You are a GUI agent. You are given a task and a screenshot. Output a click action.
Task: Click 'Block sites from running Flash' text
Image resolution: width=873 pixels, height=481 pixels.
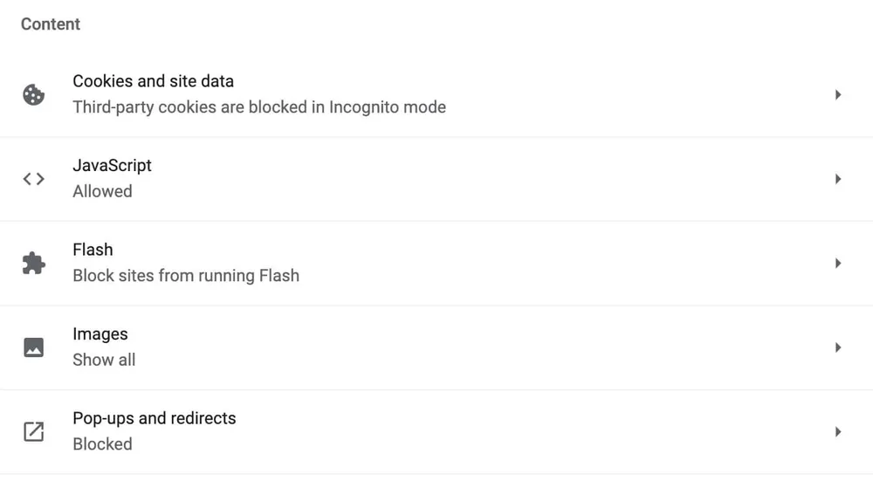[185, 276]
